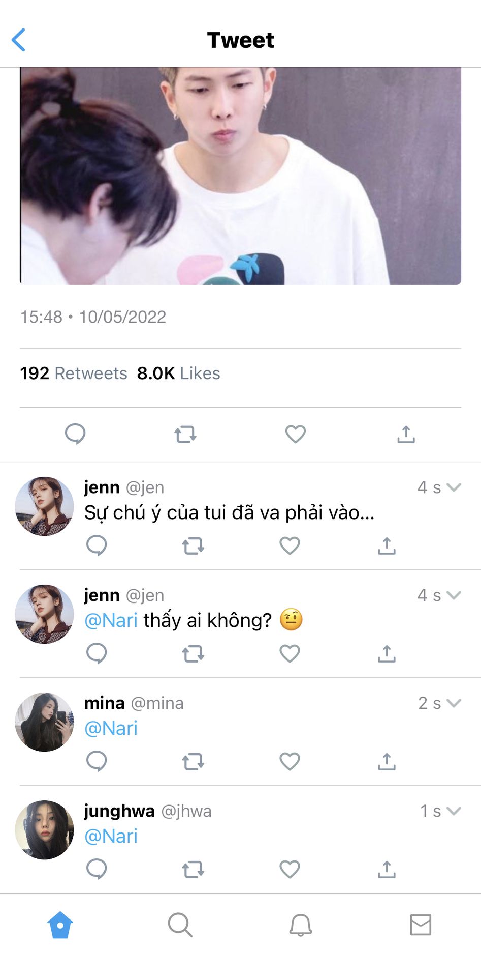Like mina's reply
Screen dimensions: 481x977
[290, 761]
